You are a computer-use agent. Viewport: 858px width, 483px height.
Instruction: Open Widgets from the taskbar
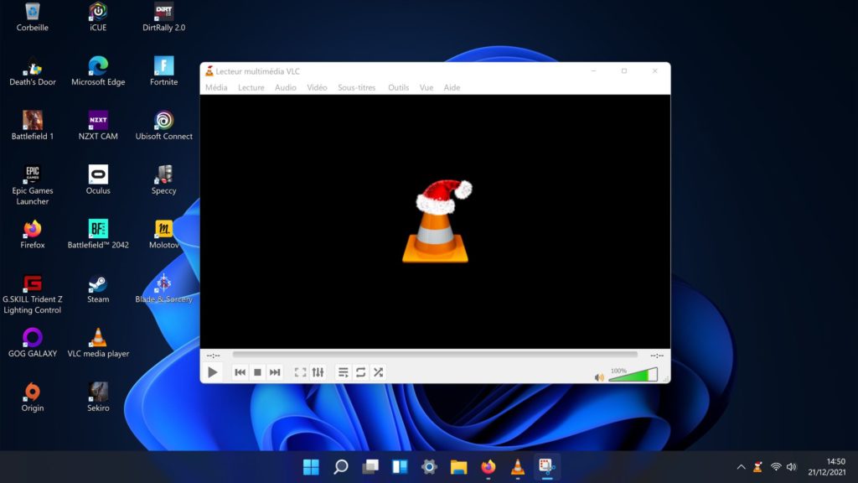[400, 466]
